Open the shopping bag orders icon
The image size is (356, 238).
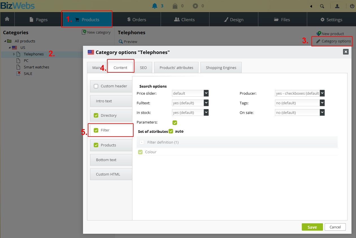[x=175, y=6]
